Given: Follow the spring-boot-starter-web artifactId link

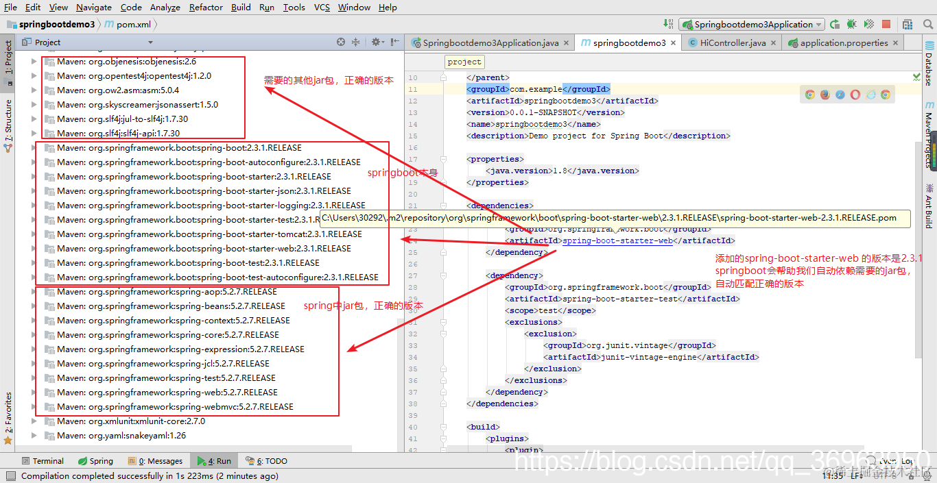Looking at the screenshot, I should coord(617,240).
